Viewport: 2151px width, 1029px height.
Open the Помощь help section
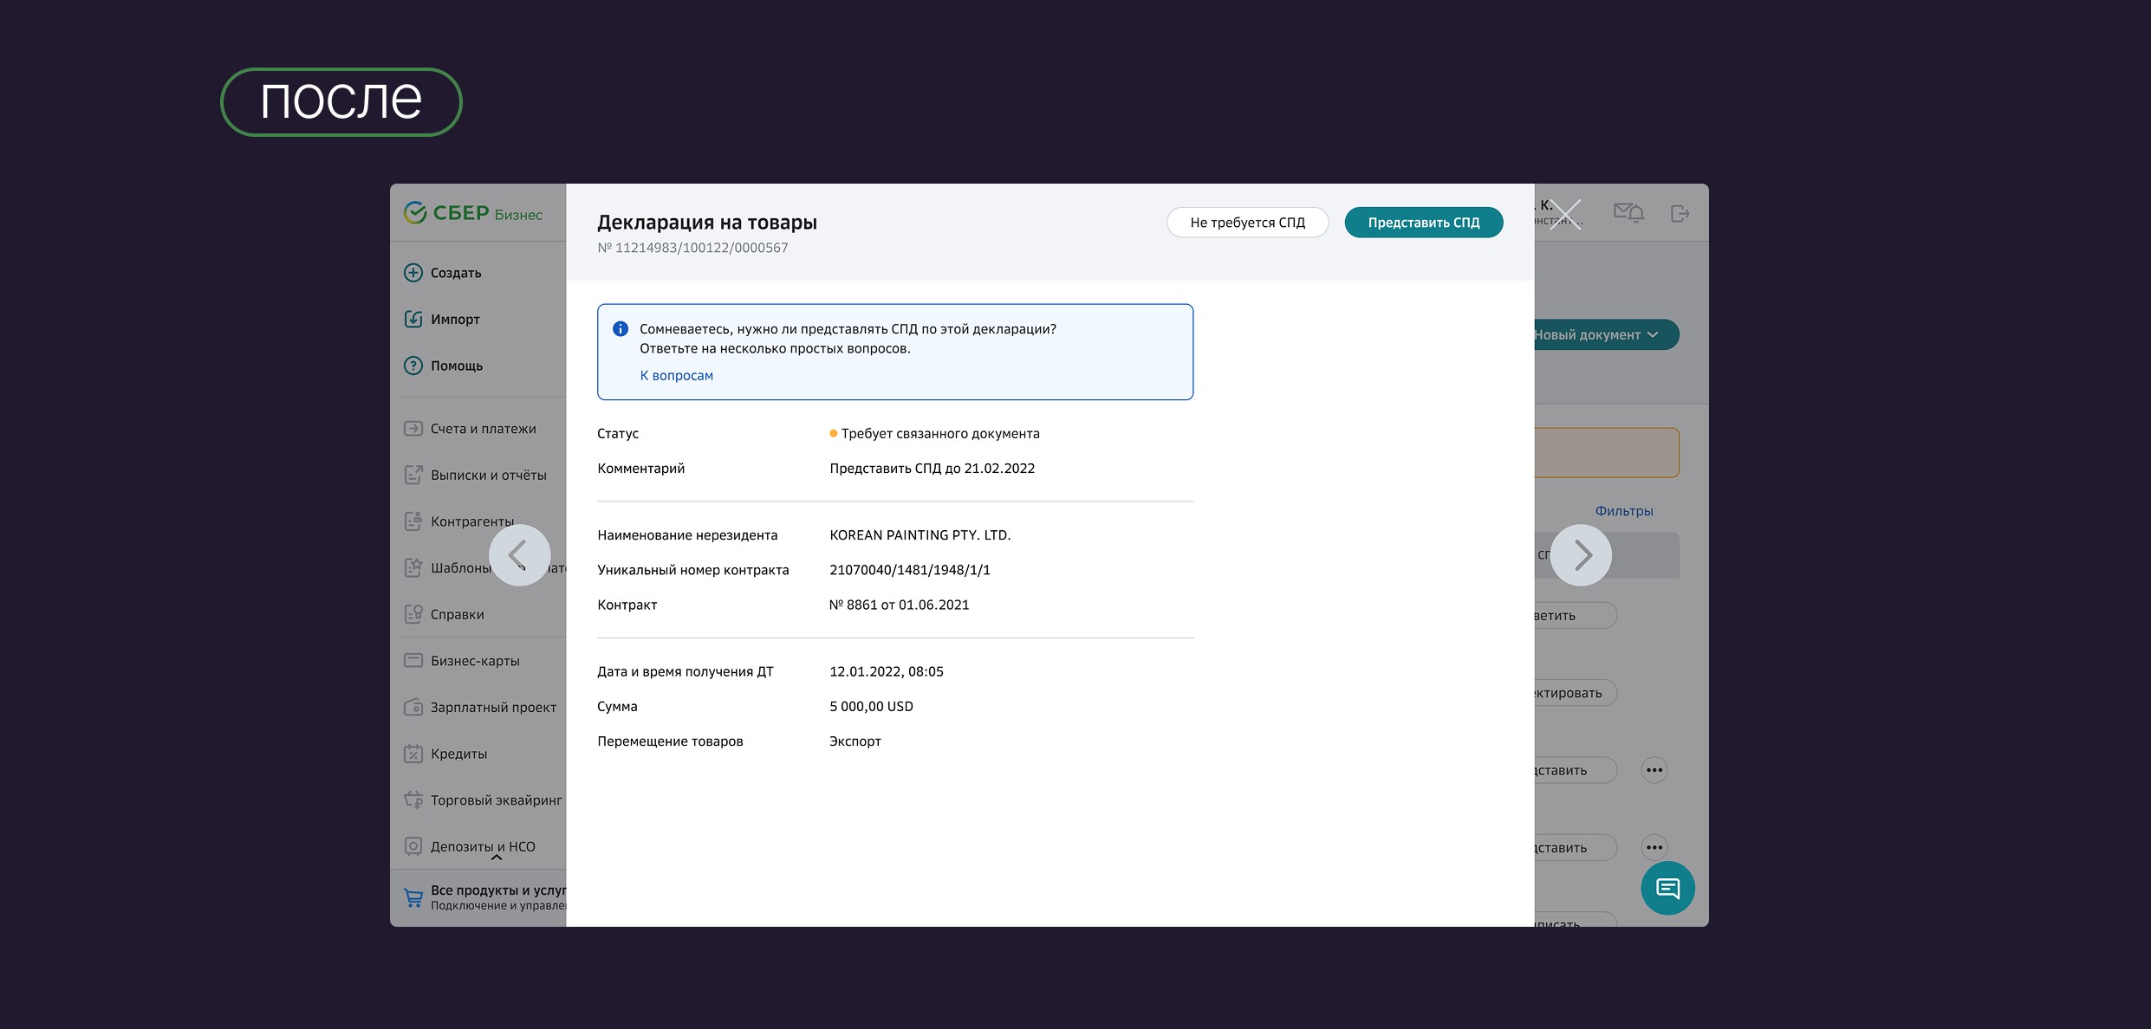pyautogui.click(x=456, y=366)
